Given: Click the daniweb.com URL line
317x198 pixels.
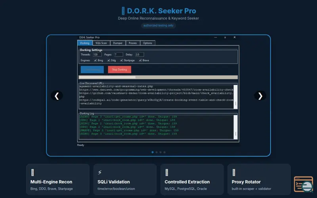Looking at the screenshot, I should click(156, 90).
